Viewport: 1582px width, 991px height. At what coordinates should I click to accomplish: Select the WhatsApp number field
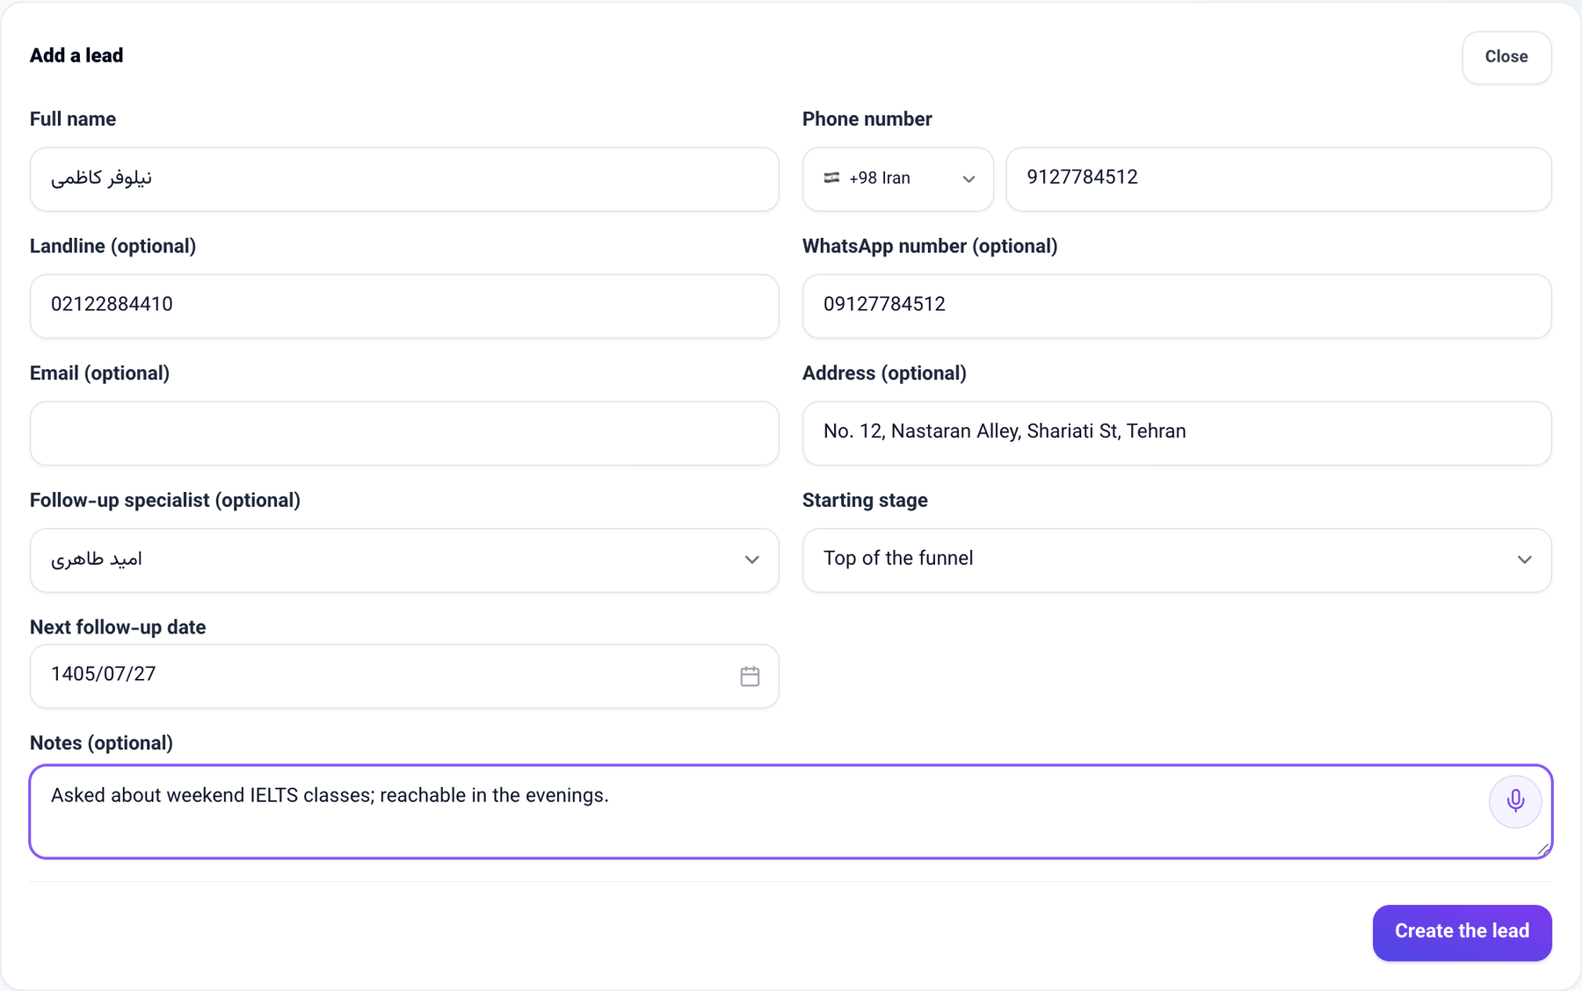click(x=1177, y=306)
